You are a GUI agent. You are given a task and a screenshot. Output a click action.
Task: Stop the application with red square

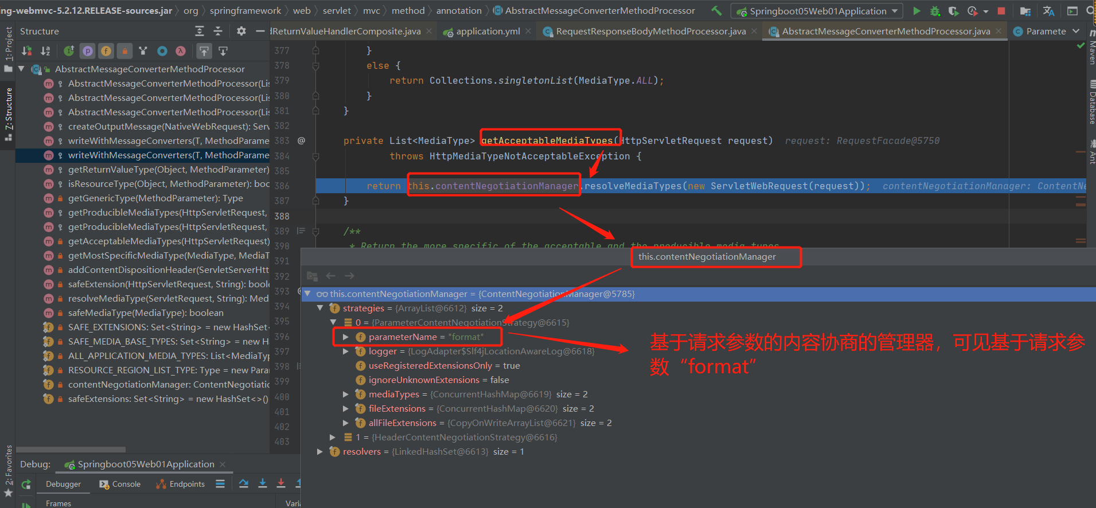[x=1001, y=11]
